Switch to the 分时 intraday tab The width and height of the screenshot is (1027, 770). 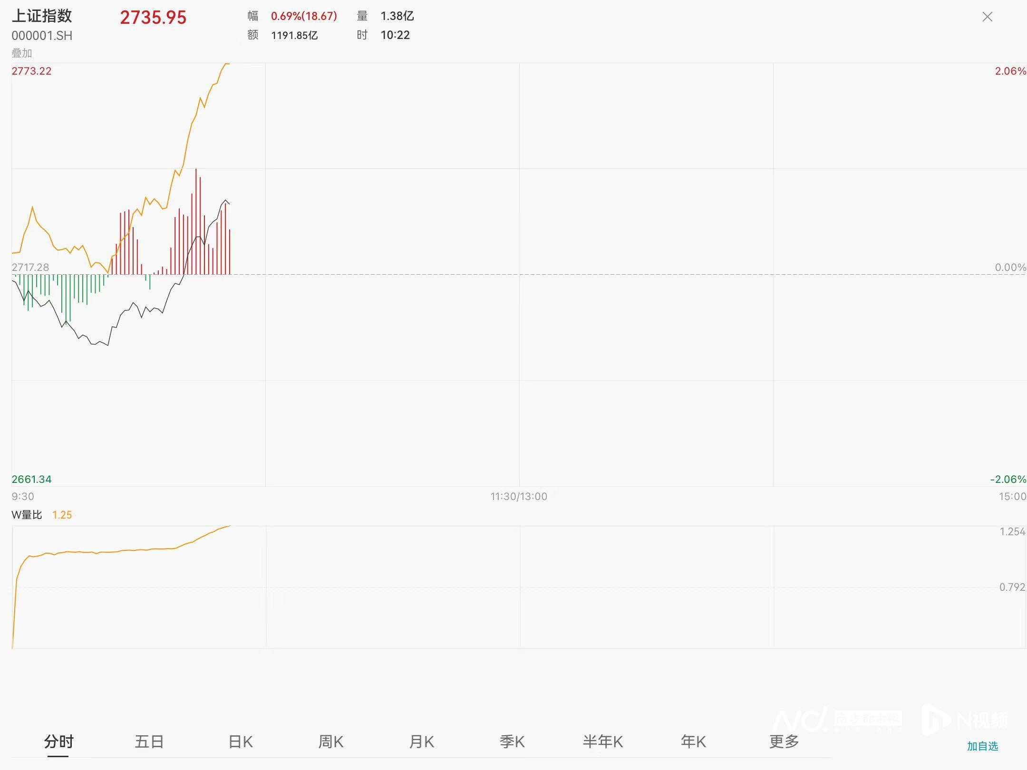click(58, 741)
